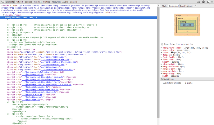The width and height of the screenshot is (214, 125).
Task: Select the title element line
Action: 22,50
